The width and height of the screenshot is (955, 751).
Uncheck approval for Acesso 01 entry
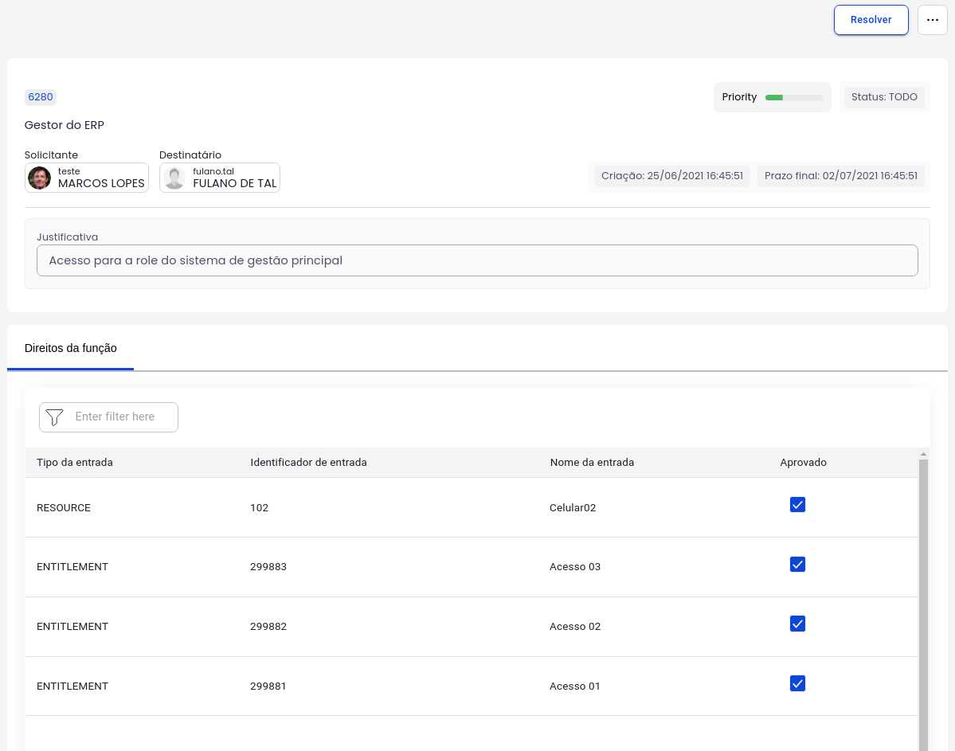[797, 683]
